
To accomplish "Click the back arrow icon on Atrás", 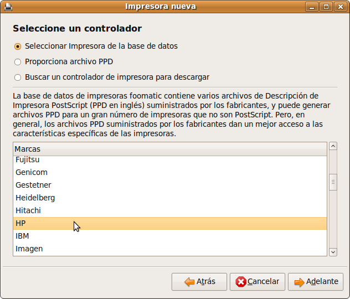I will point(189,282).
